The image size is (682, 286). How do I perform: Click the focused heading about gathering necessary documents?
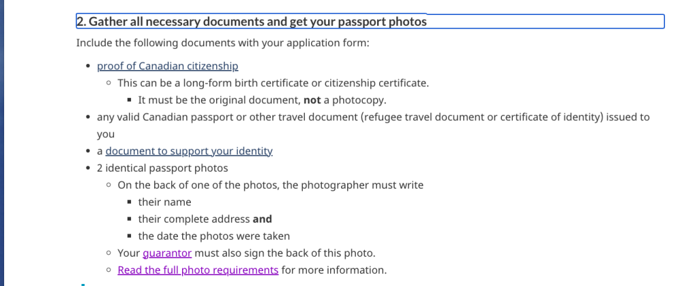[370, 21]
